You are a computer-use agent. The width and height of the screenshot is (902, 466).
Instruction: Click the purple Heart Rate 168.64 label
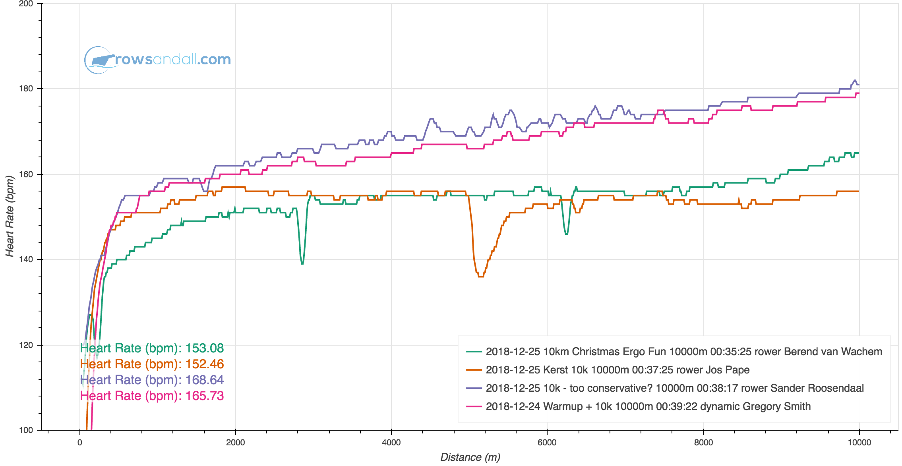tap(152, 380)
